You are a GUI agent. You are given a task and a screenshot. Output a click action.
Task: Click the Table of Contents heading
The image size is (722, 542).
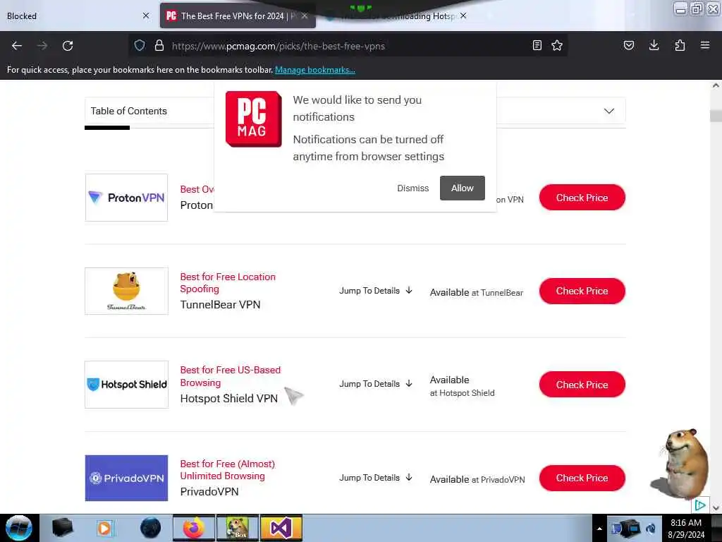[128, 111]
